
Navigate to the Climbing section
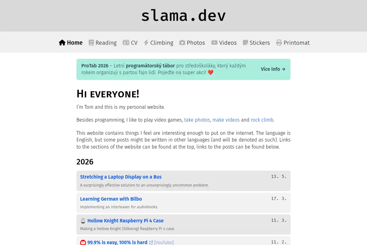(158, 43)
